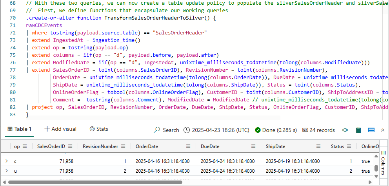Click TransformSalesOrderHeaderToSilver function name
Image resolution: width=389 pixels, height=186 pixels.
pyautogui.click(x=155, y=18)
